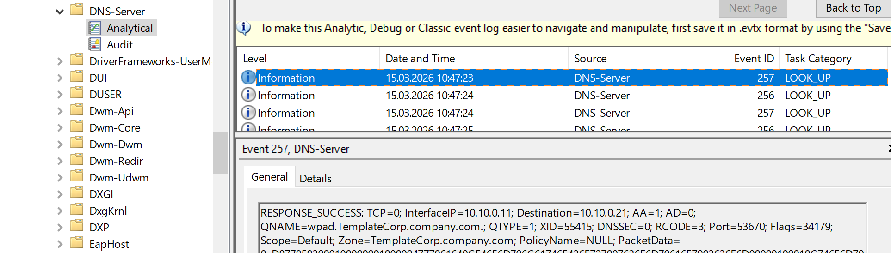Viewport: 891px width, 253px height.
Task: Sort by the Event ID column header
Action: (x=726, y=59)
